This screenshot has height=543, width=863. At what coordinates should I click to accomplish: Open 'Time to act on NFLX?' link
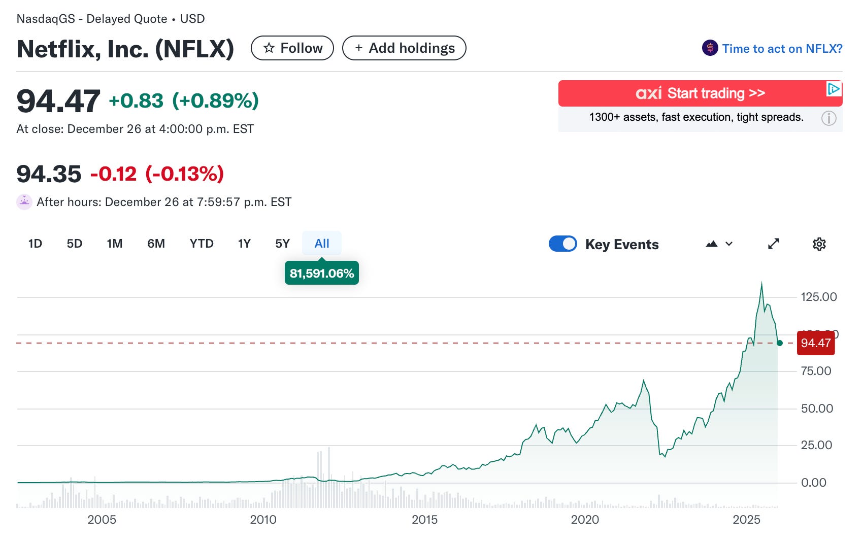(x=782, y=49)
